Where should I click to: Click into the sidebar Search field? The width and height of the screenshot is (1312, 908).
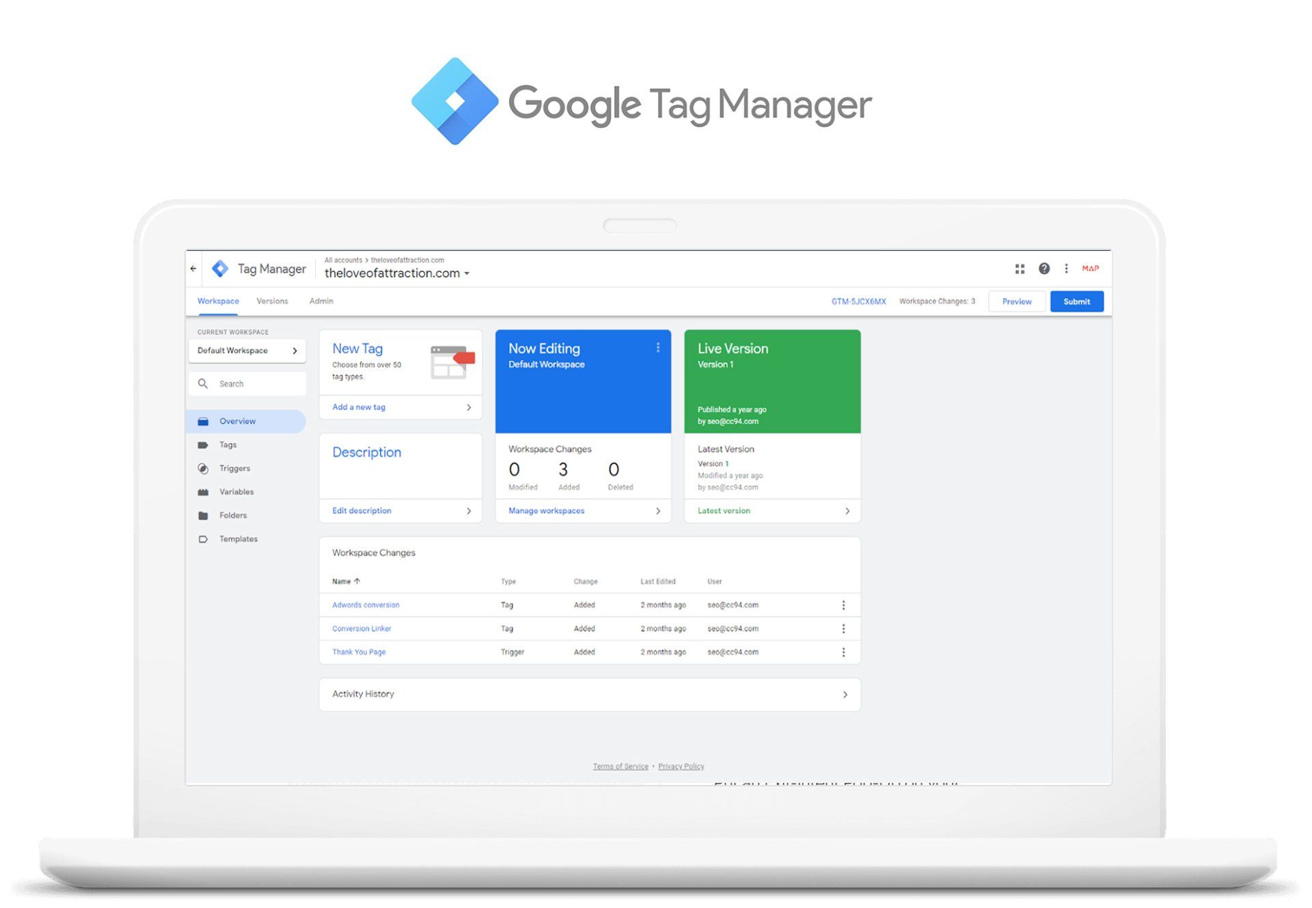[x=247, y=384]
